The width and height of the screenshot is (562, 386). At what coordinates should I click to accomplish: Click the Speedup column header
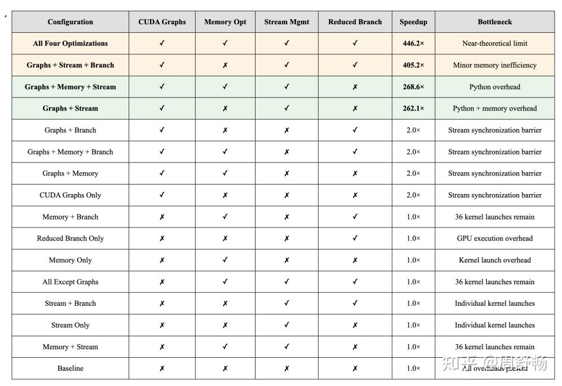[414, 22]
